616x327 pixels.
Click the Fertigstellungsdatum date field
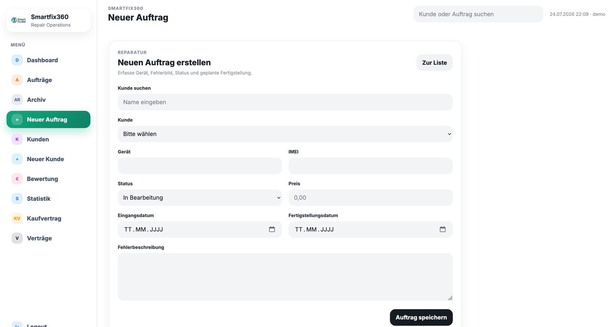click(370, 229)
